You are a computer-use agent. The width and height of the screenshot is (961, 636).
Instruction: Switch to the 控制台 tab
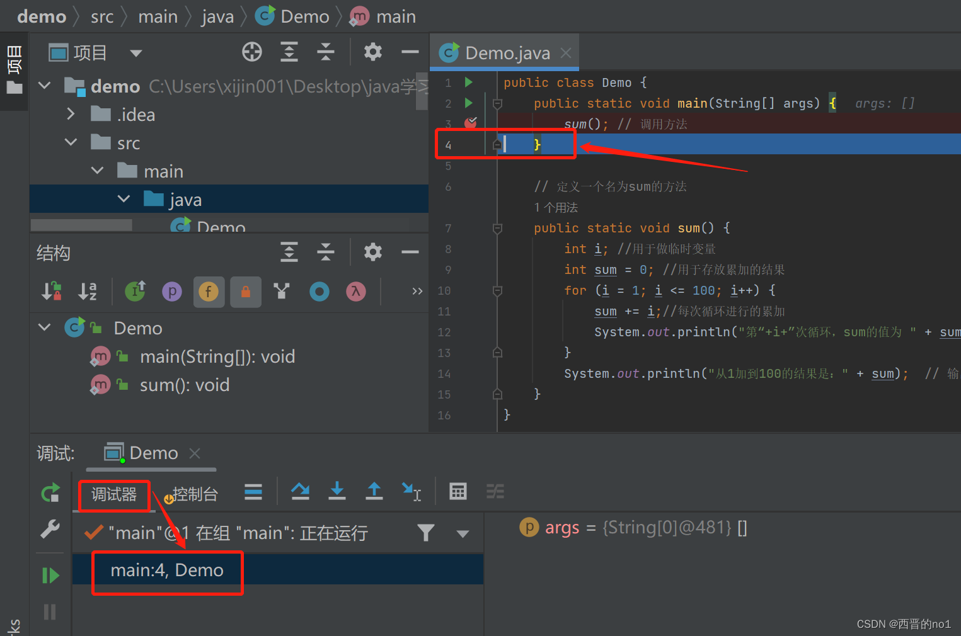point(192,495)
